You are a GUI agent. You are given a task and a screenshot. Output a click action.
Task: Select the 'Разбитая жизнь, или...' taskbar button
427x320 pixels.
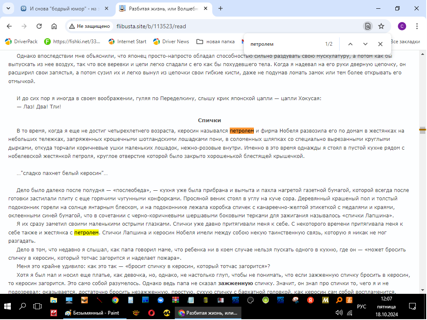pos(208,313)
